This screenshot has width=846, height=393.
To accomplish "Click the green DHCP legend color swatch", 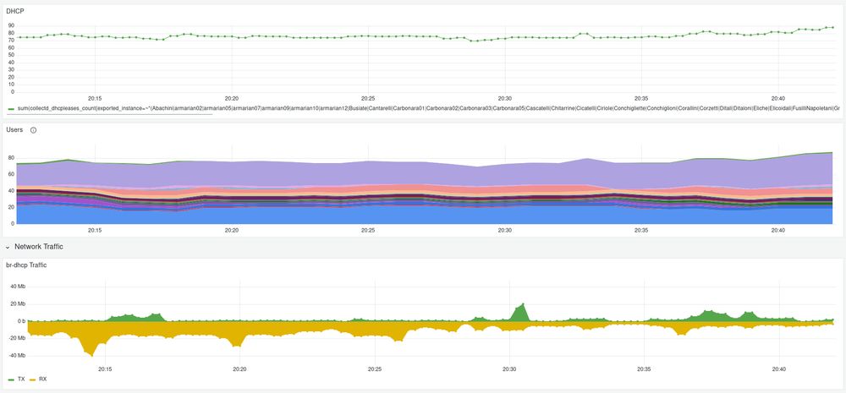I will point(11,109).
